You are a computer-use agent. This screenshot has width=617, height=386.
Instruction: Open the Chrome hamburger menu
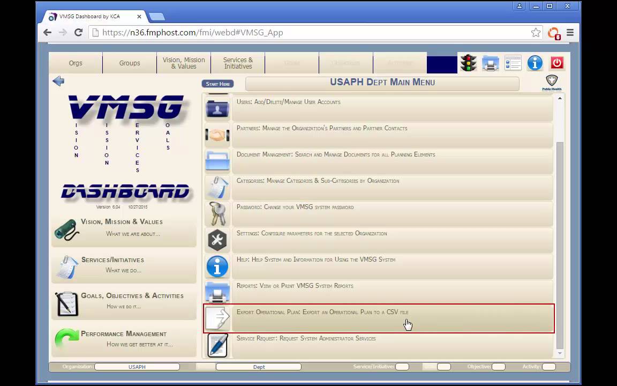click(570, 33)
